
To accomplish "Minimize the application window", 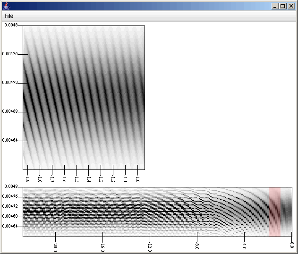I will [x=275, y=6].
